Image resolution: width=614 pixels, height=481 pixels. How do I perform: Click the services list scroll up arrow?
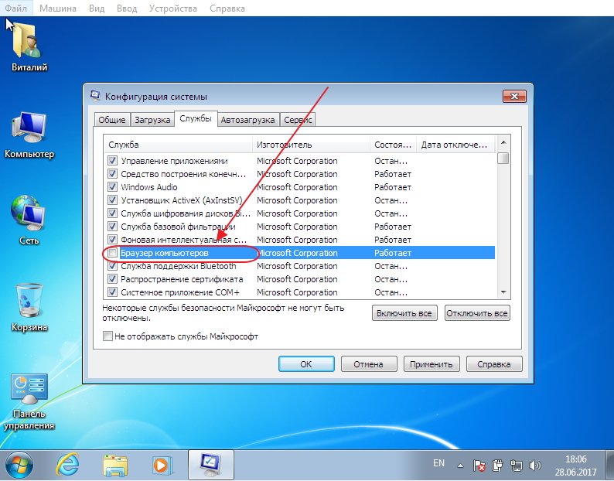tap(503, 142)
